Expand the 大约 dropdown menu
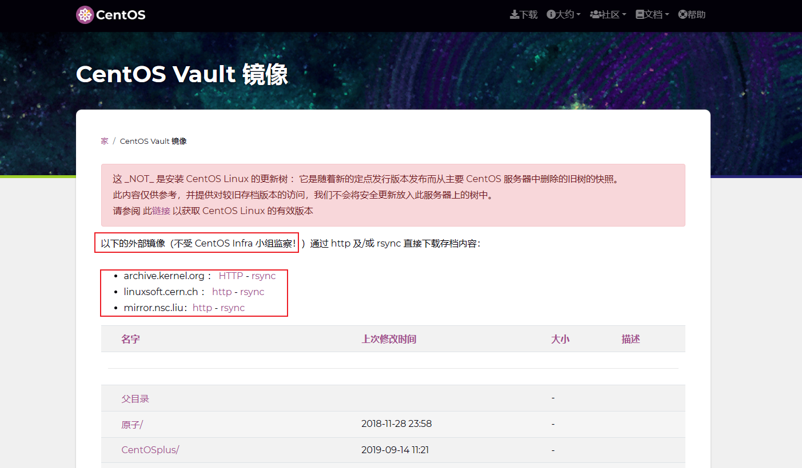 564,15
